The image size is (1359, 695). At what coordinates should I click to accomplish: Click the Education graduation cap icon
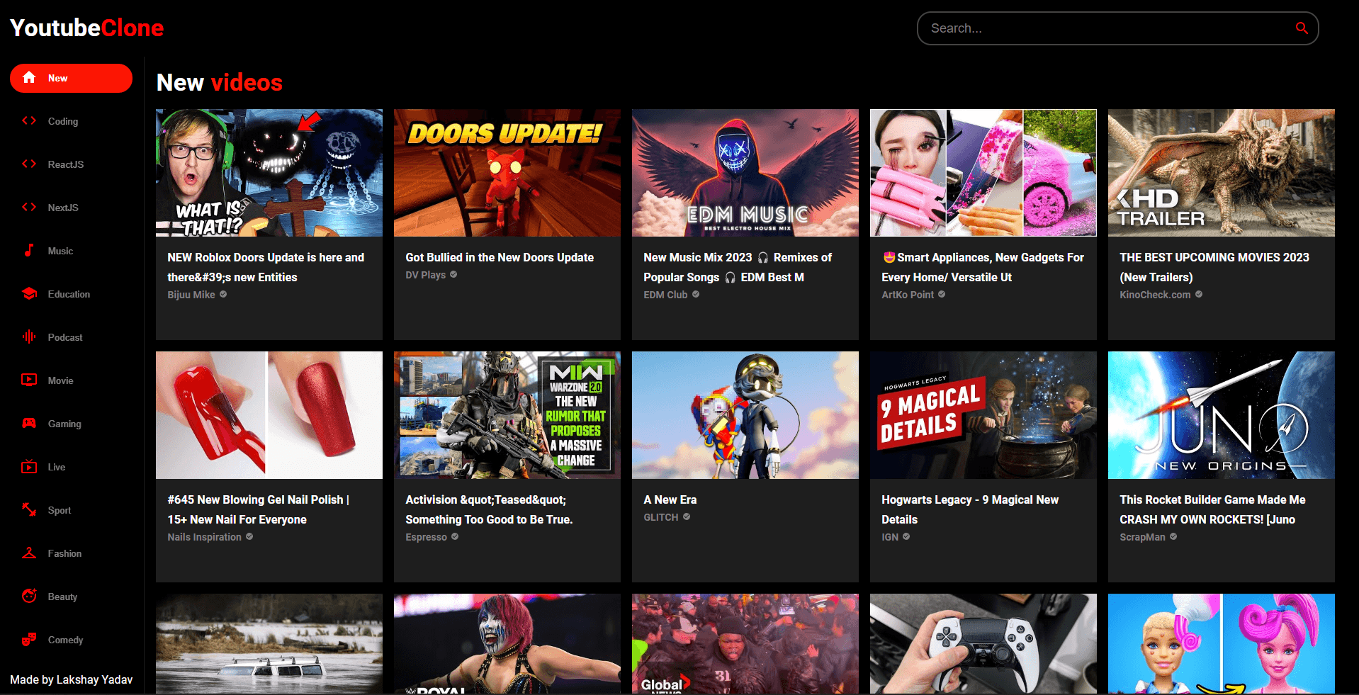[x=29, y=294]
